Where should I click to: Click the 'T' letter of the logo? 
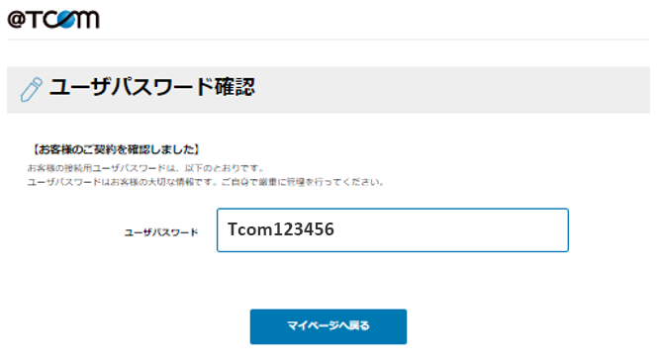36,20
